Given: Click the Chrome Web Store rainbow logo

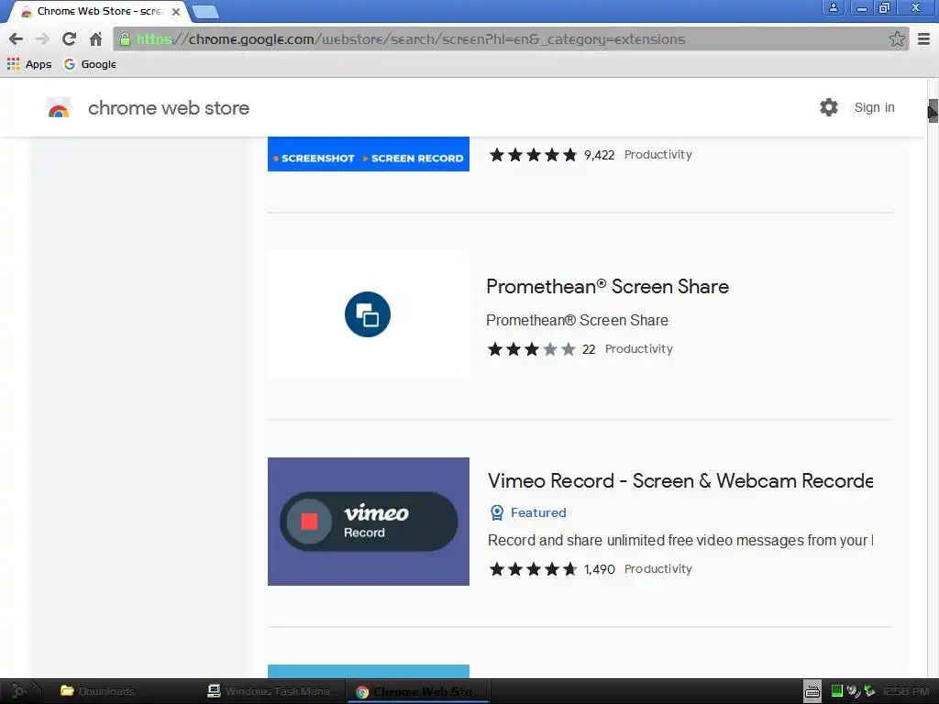Looking at the screenshot, I should (59, 108).
